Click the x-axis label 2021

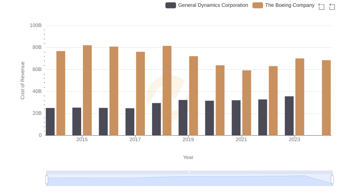pos(241,139)
